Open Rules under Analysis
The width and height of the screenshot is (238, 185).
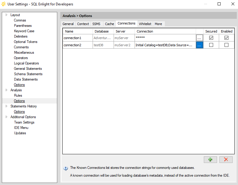point(18,95)
